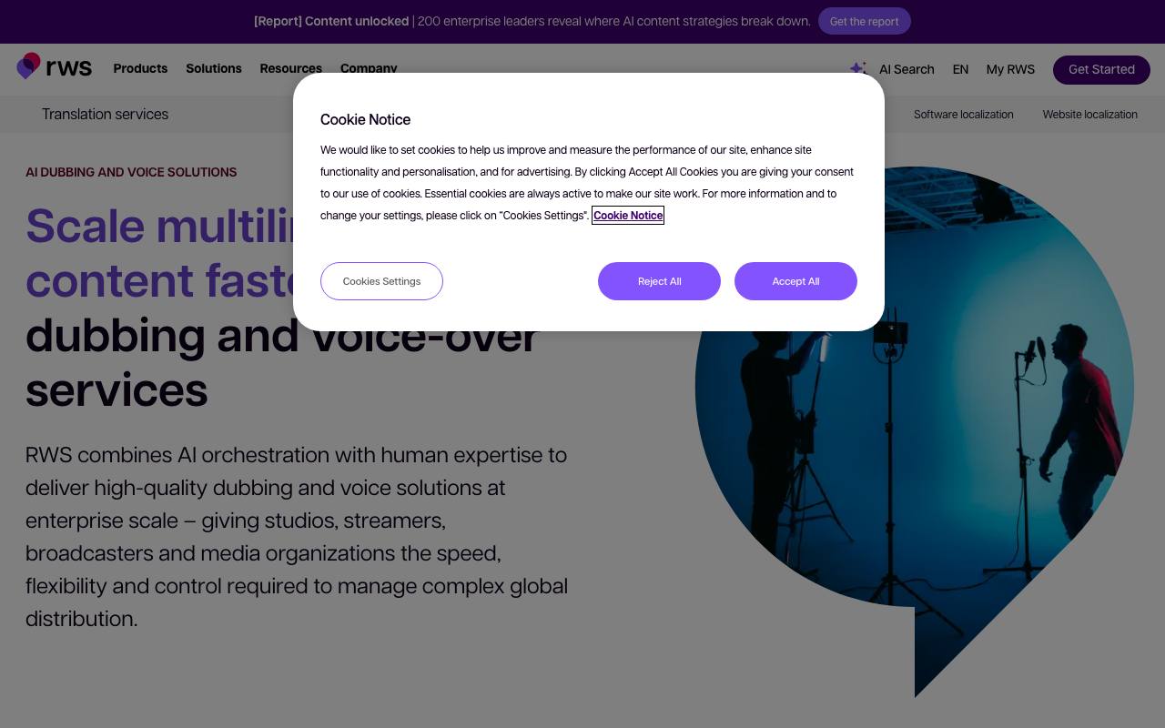Click the Get Started button
Image resolution: width=1165 pixels, height=728 pixels.
[x=1101, y=69]
